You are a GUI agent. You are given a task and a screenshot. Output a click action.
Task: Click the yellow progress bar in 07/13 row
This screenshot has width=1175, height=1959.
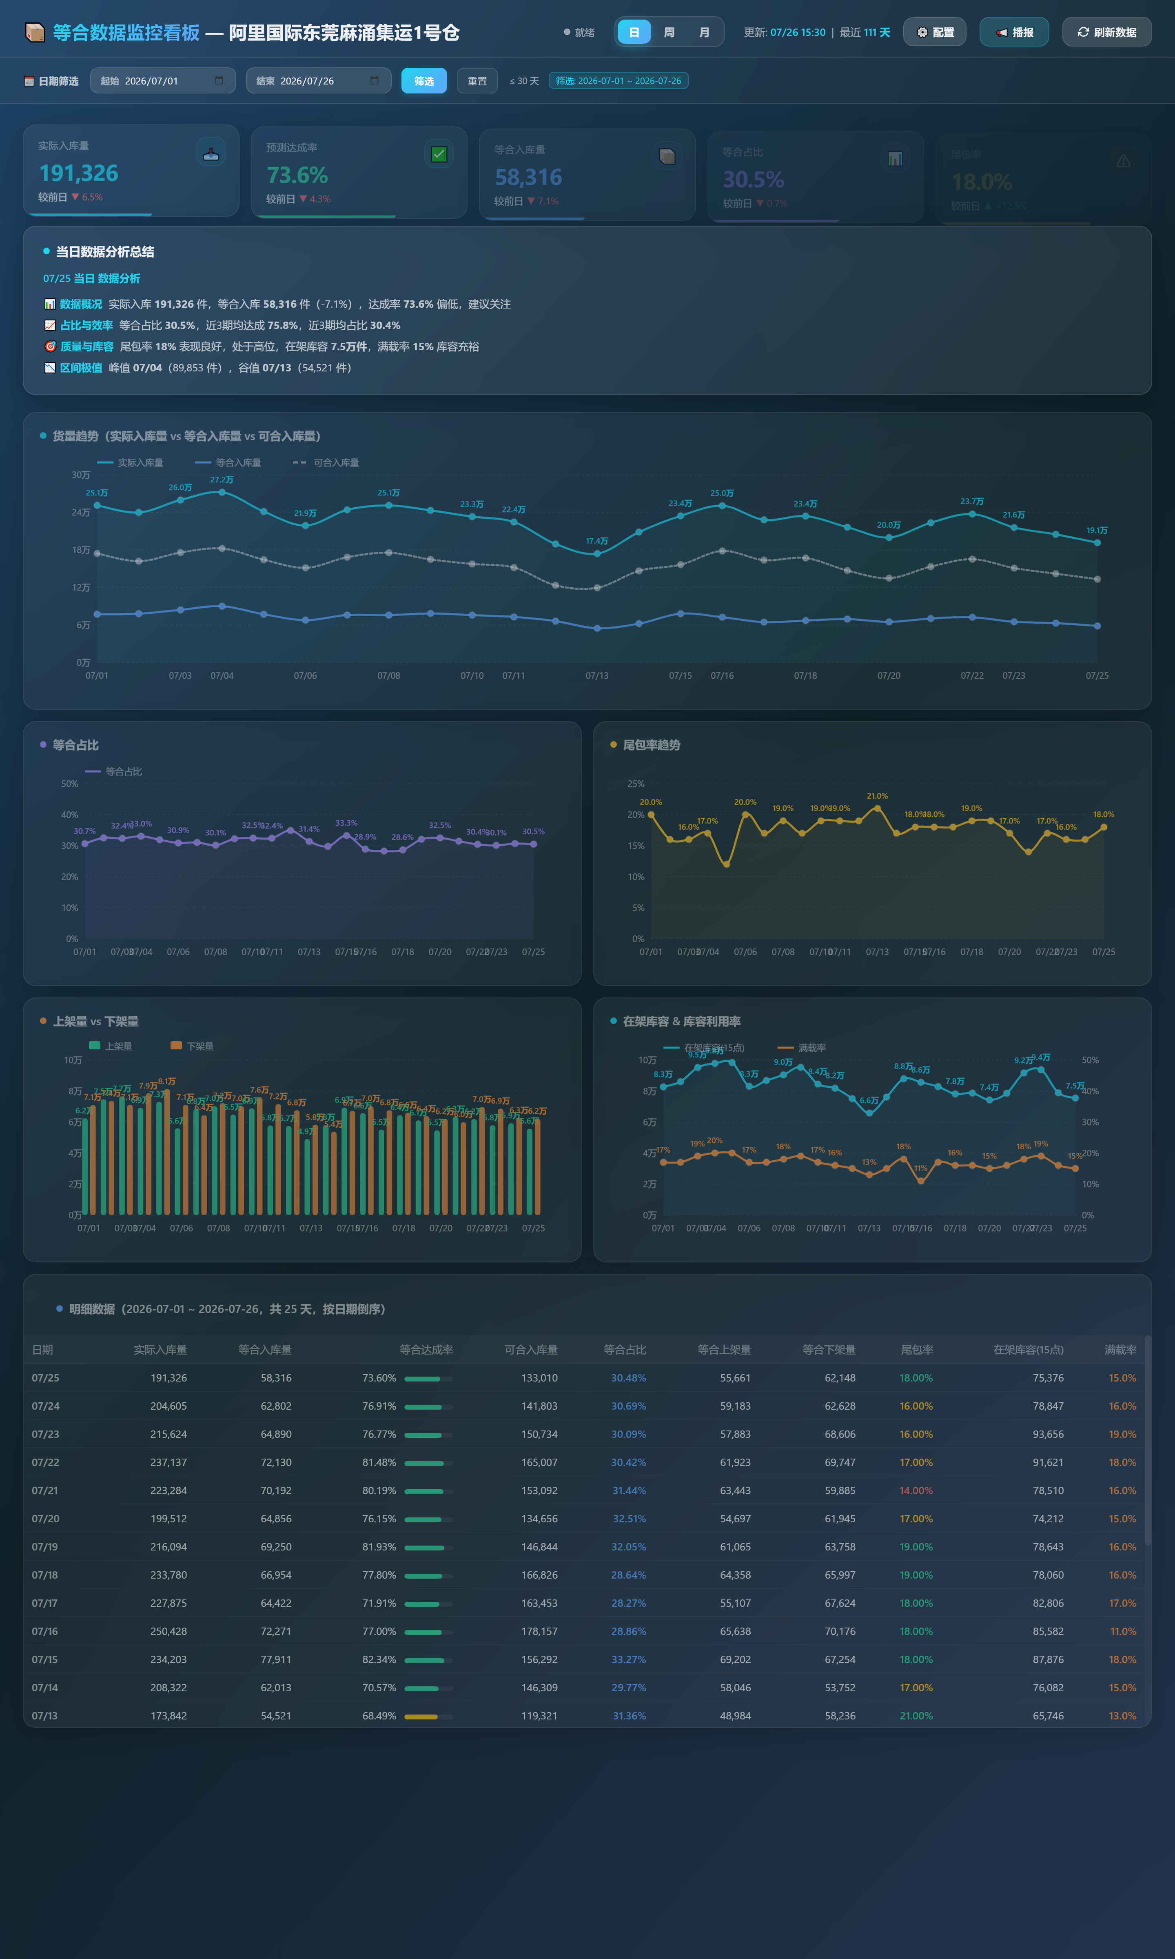tap(428, 1717)
